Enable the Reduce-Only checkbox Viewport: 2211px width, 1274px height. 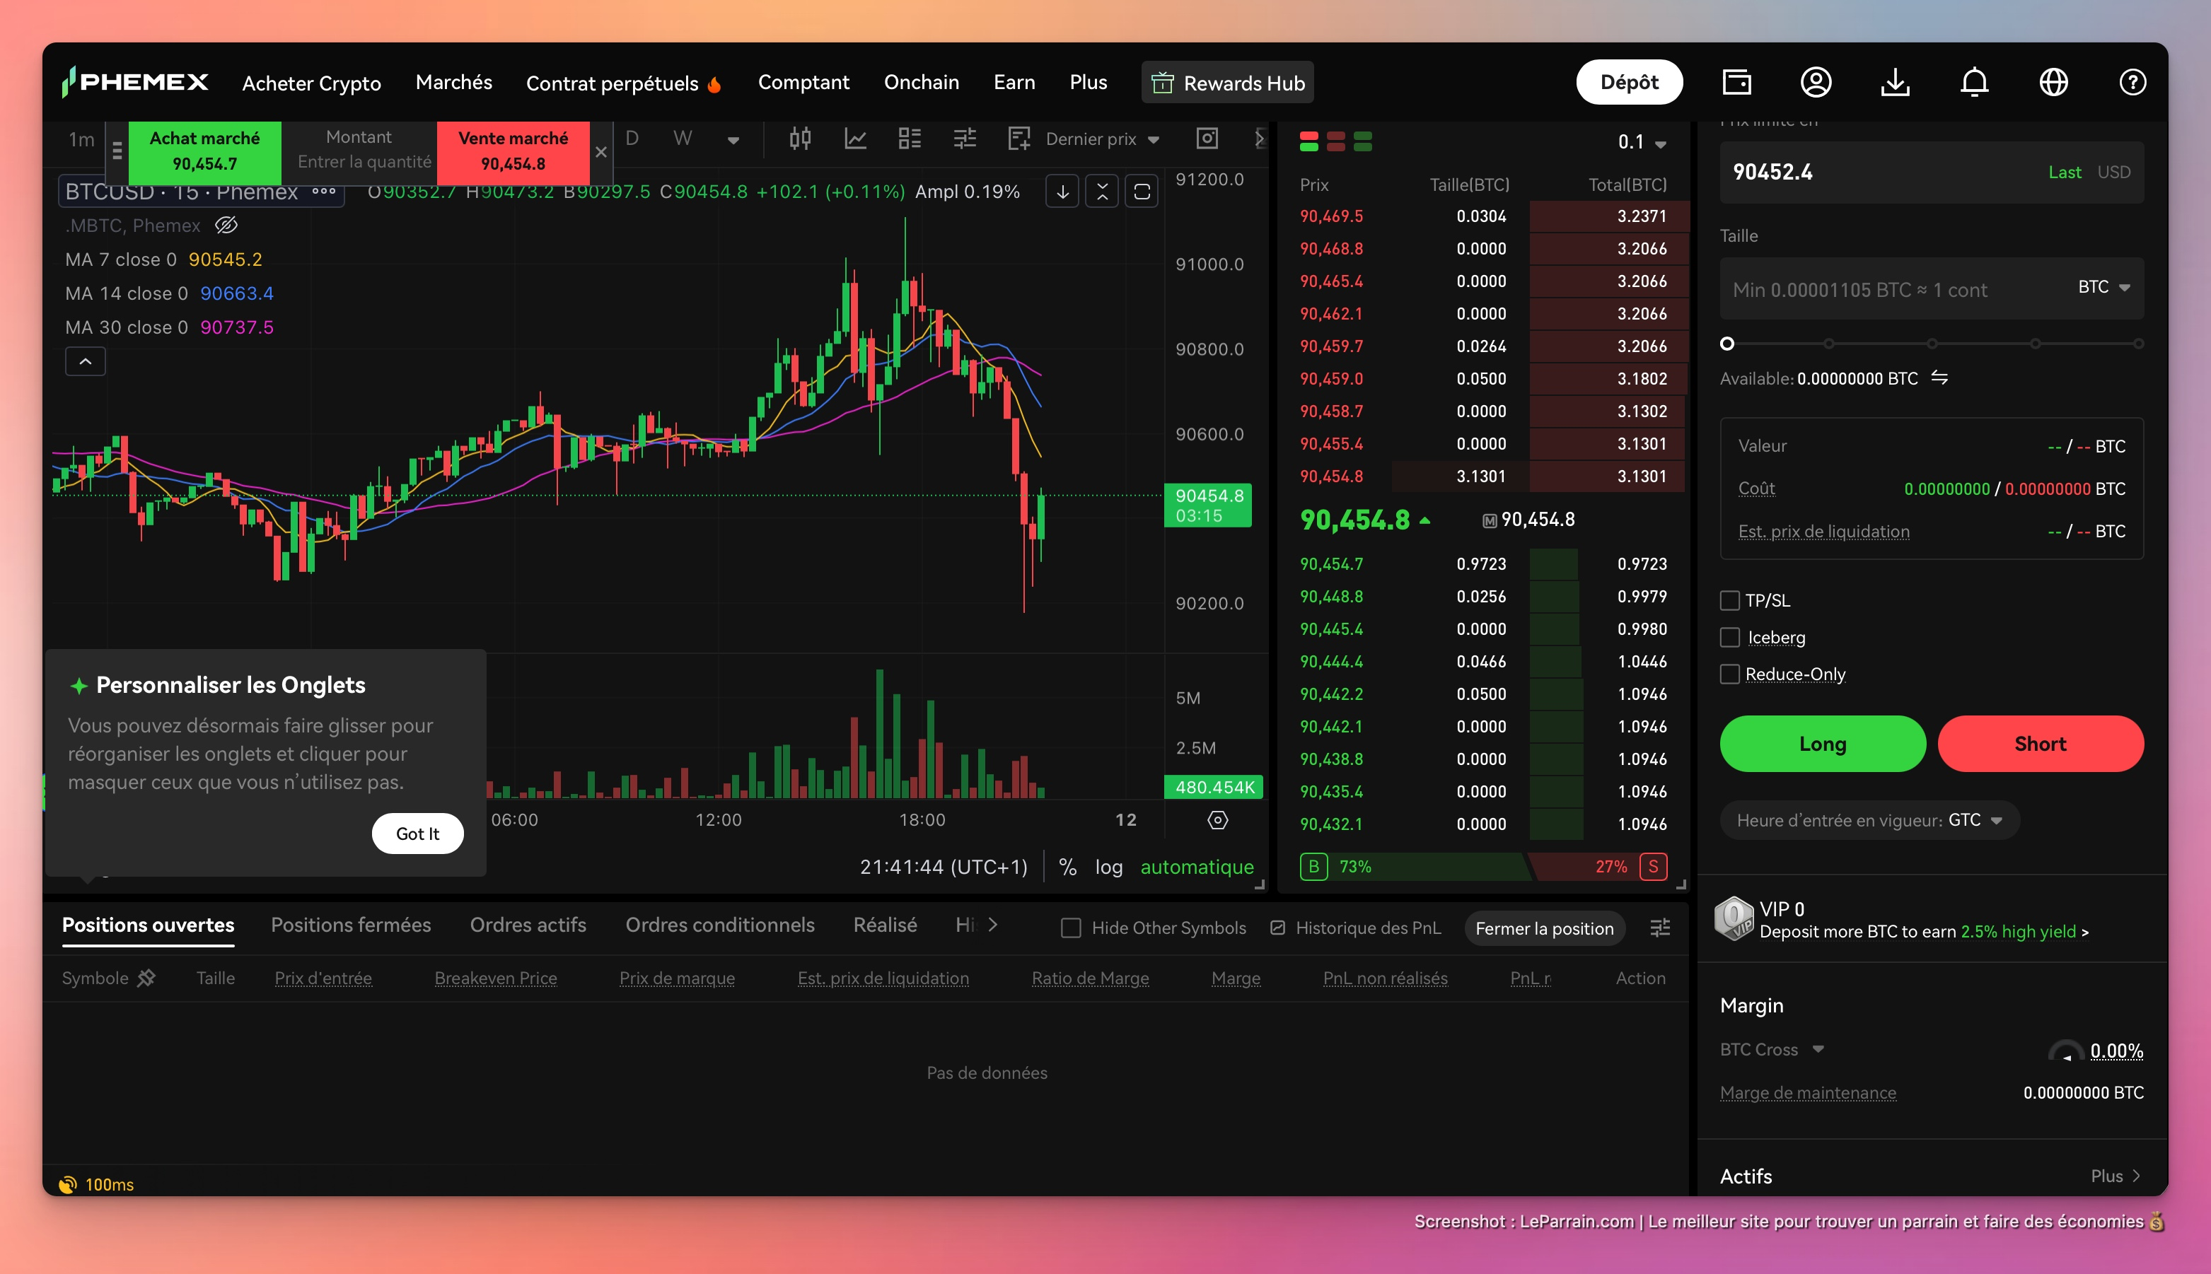[1729, 674]
